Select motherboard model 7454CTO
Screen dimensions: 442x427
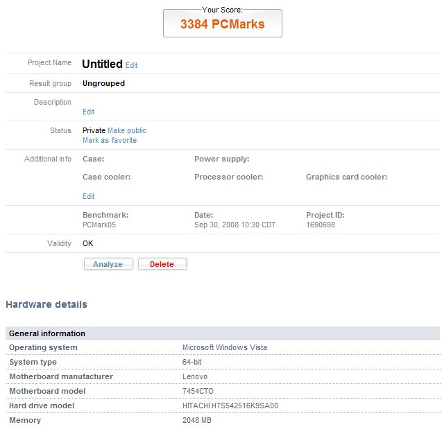pos(198,391)
